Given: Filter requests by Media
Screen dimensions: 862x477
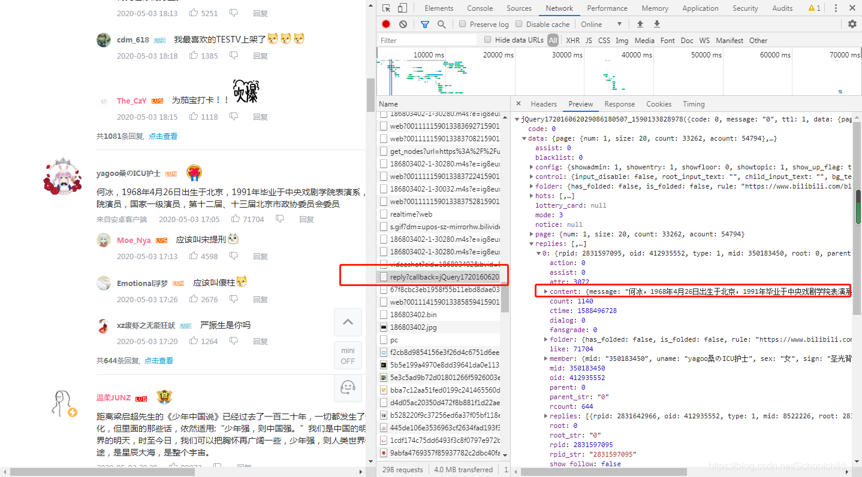Looking at the screenshot, I should click(644, 40).
